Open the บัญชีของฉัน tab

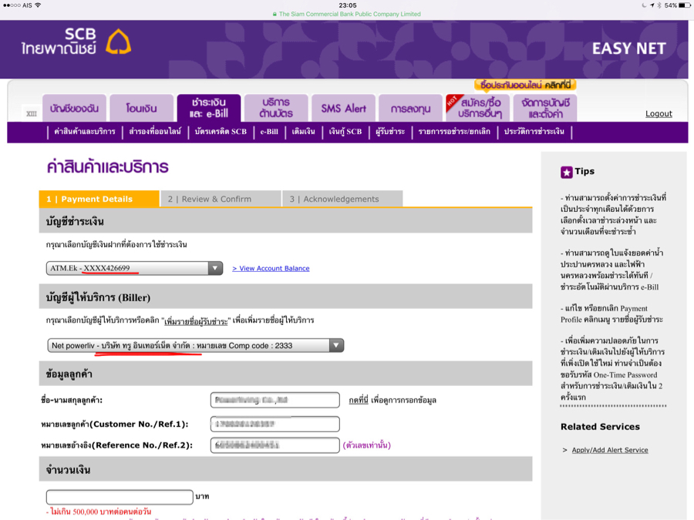tap(74, 108)
